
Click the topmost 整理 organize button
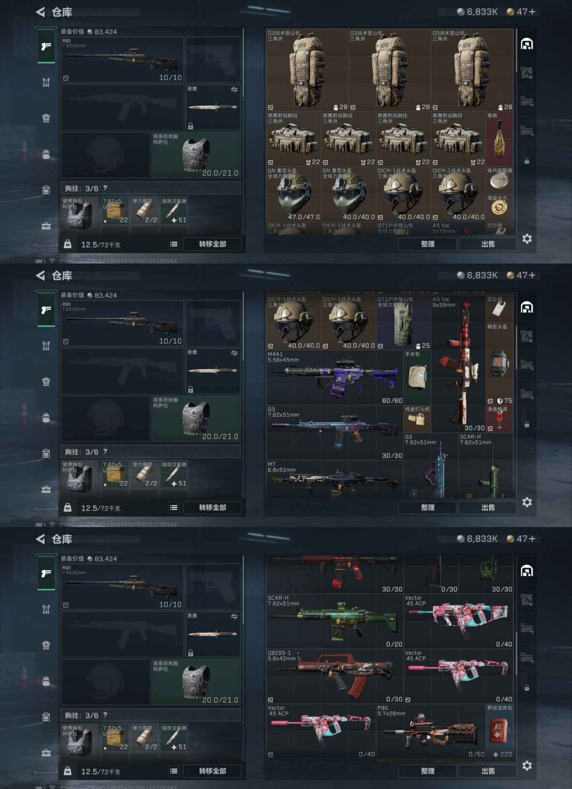[x=427, y=244]
